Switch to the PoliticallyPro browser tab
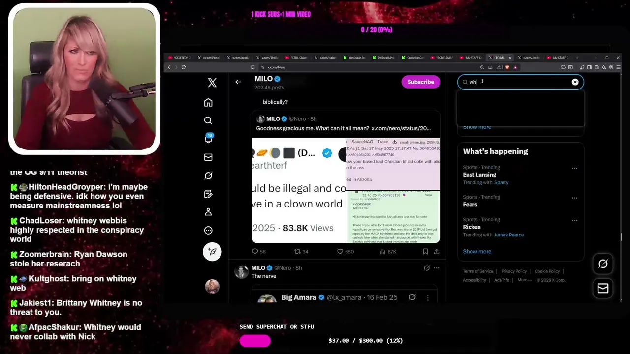 383,58
